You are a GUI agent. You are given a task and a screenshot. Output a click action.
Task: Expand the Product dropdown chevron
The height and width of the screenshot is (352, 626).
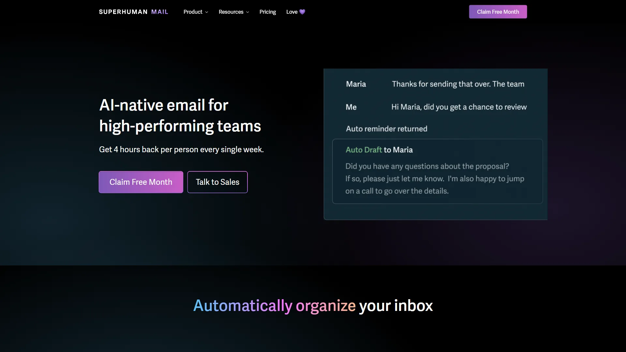[206, 12]
